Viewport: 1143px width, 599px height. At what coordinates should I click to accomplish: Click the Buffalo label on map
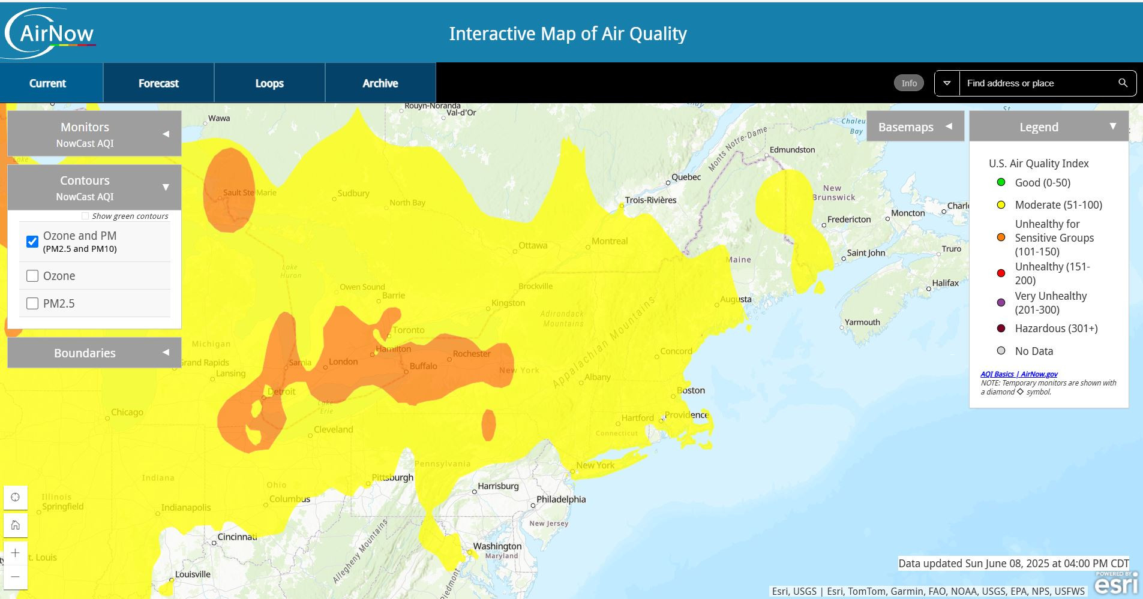pyautogui.click(x=423, y=366)
